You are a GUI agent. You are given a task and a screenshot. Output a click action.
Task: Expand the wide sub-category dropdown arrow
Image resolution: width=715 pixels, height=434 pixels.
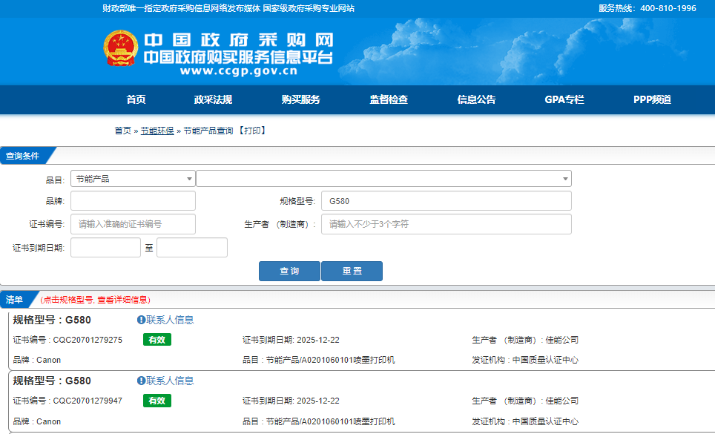pos(566,179)
